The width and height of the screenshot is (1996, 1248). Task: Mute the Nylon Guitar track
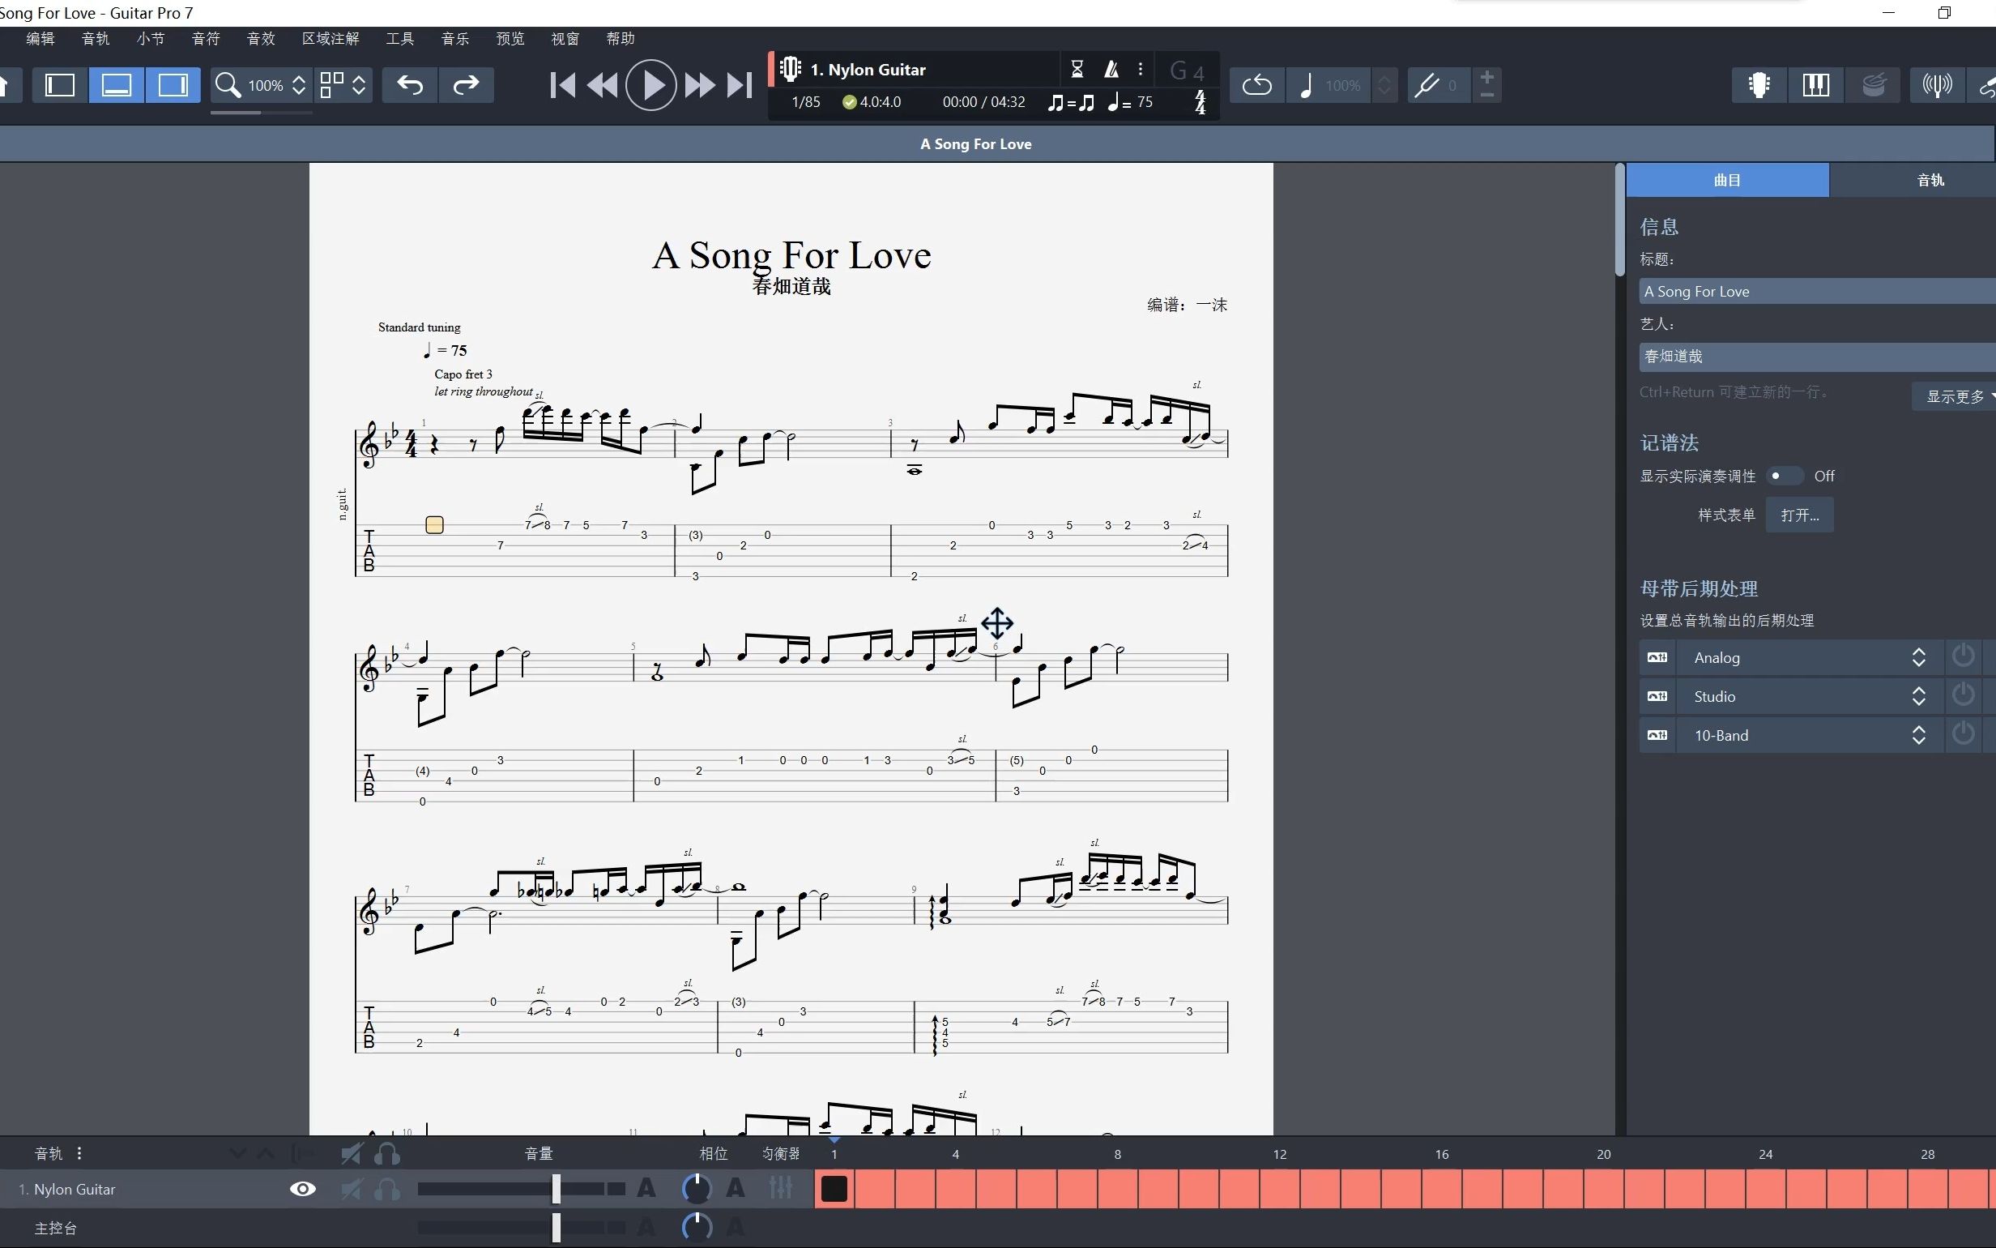click(x=352, y=1190)
